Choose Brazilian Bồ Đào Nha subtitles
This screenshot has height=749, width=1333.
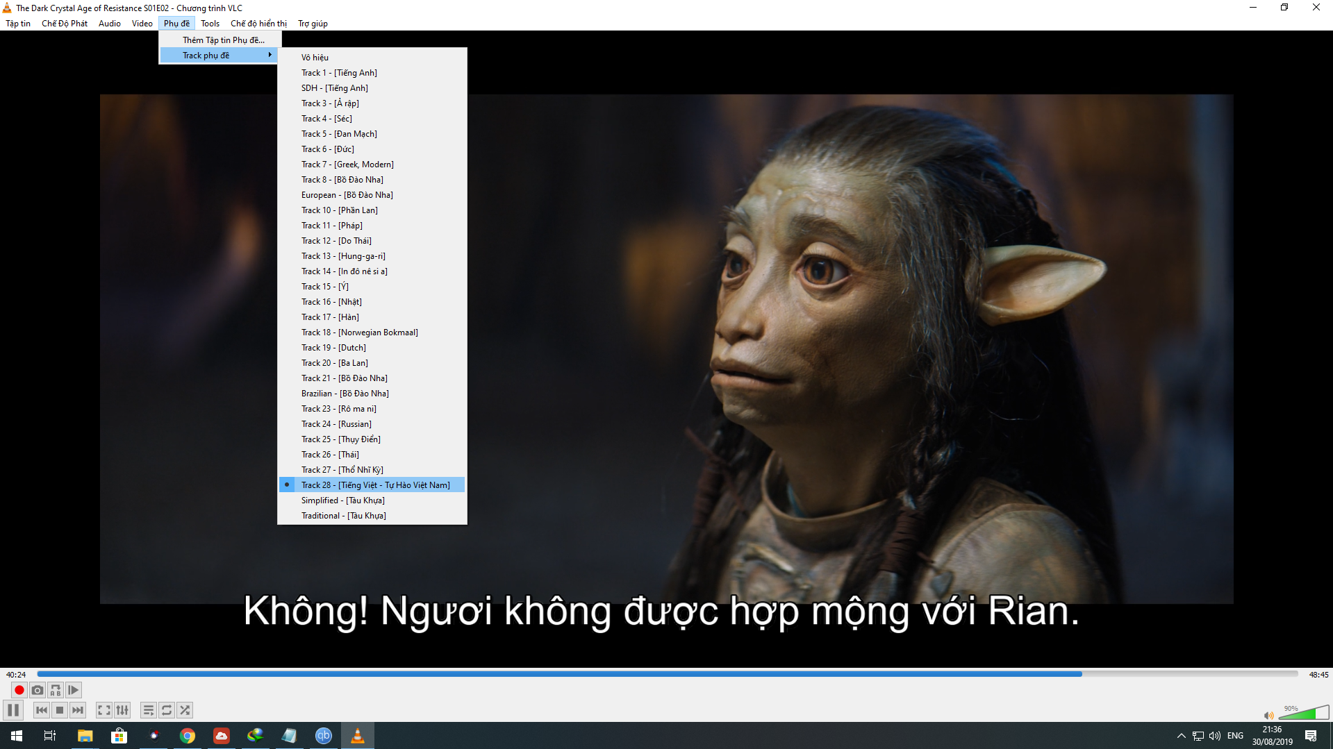pyautogui.click(x=372, y=394)
